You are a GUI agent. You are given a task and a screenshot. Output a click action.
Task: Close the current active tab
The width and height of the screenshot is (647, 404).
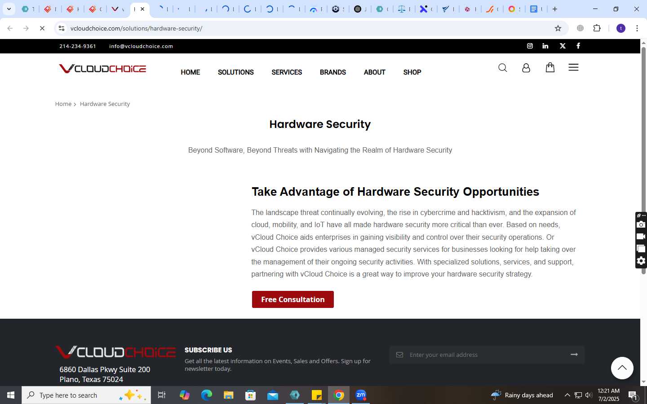pyautogui.click(x=142, y=9)
